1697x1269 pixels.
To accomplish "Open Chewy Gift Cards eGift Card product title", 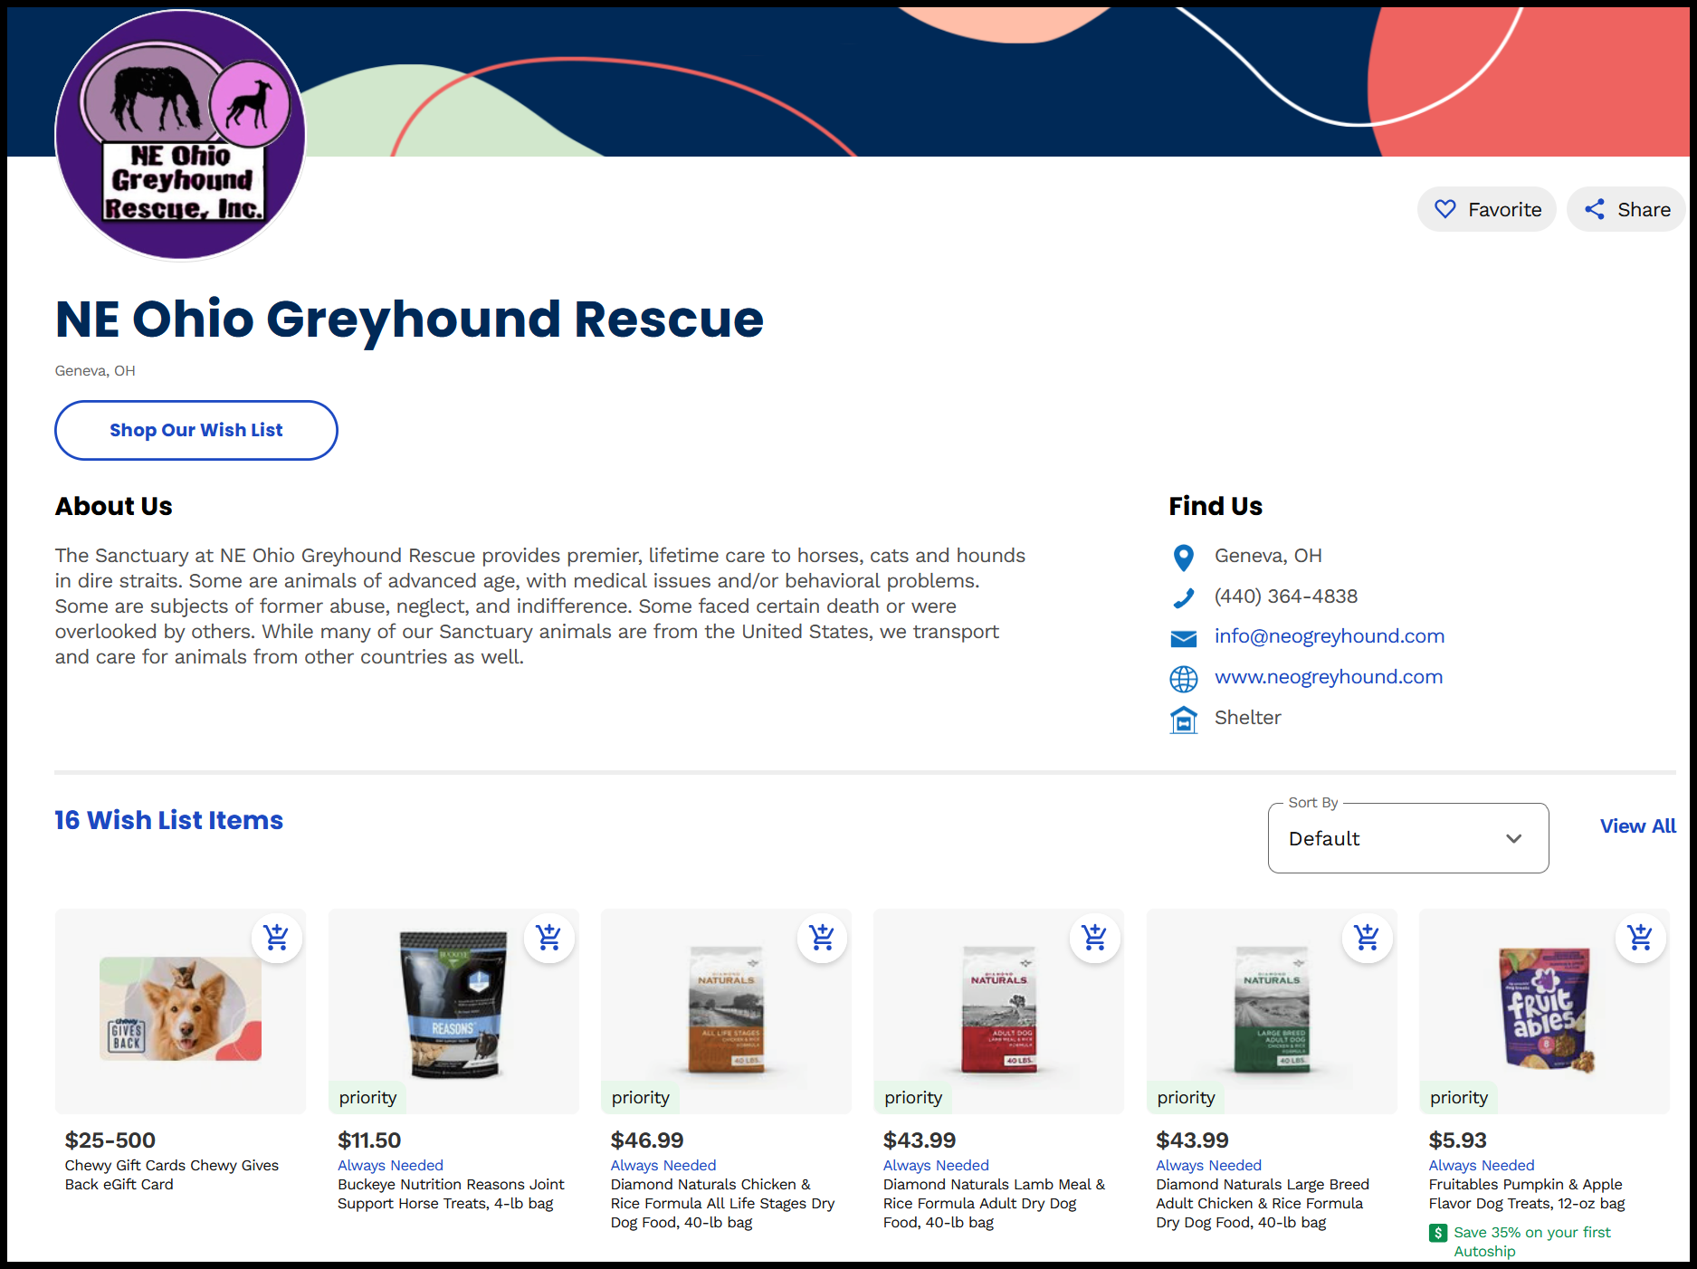I will click(172, 1175).
